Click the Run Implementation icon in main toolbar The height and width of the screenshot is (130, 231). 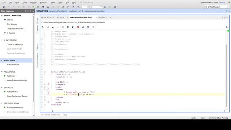[38, 7]
